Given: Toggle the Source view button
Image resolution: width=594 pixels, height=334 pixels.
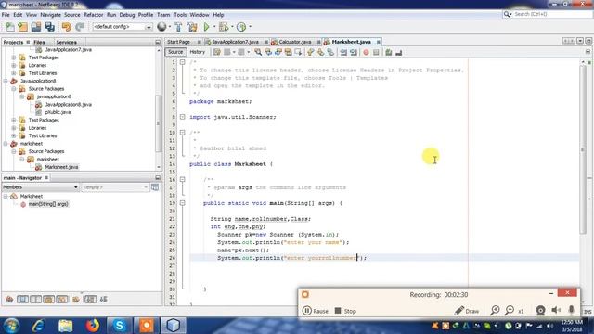Looking at the screenshot, I should (x=175, y=52).
